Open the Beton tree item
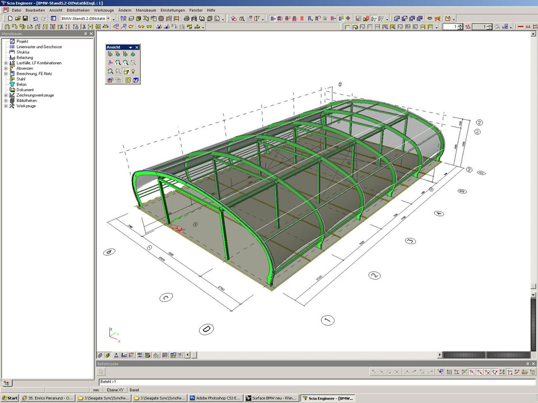The image size is (538, 403). click(x=21, y=85)
